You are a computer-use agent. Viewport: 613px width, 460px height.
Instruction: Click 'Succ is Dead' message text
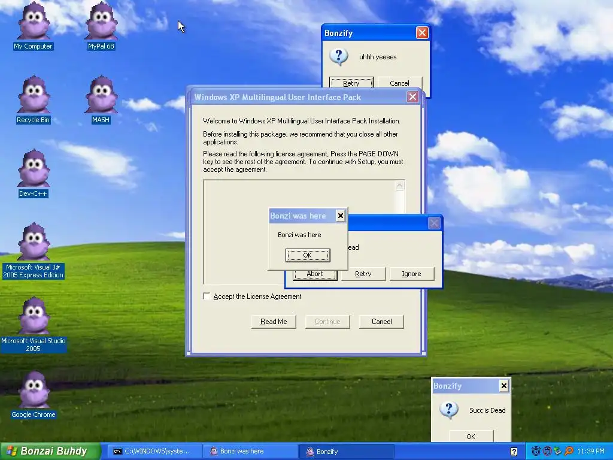coord(487,410)
